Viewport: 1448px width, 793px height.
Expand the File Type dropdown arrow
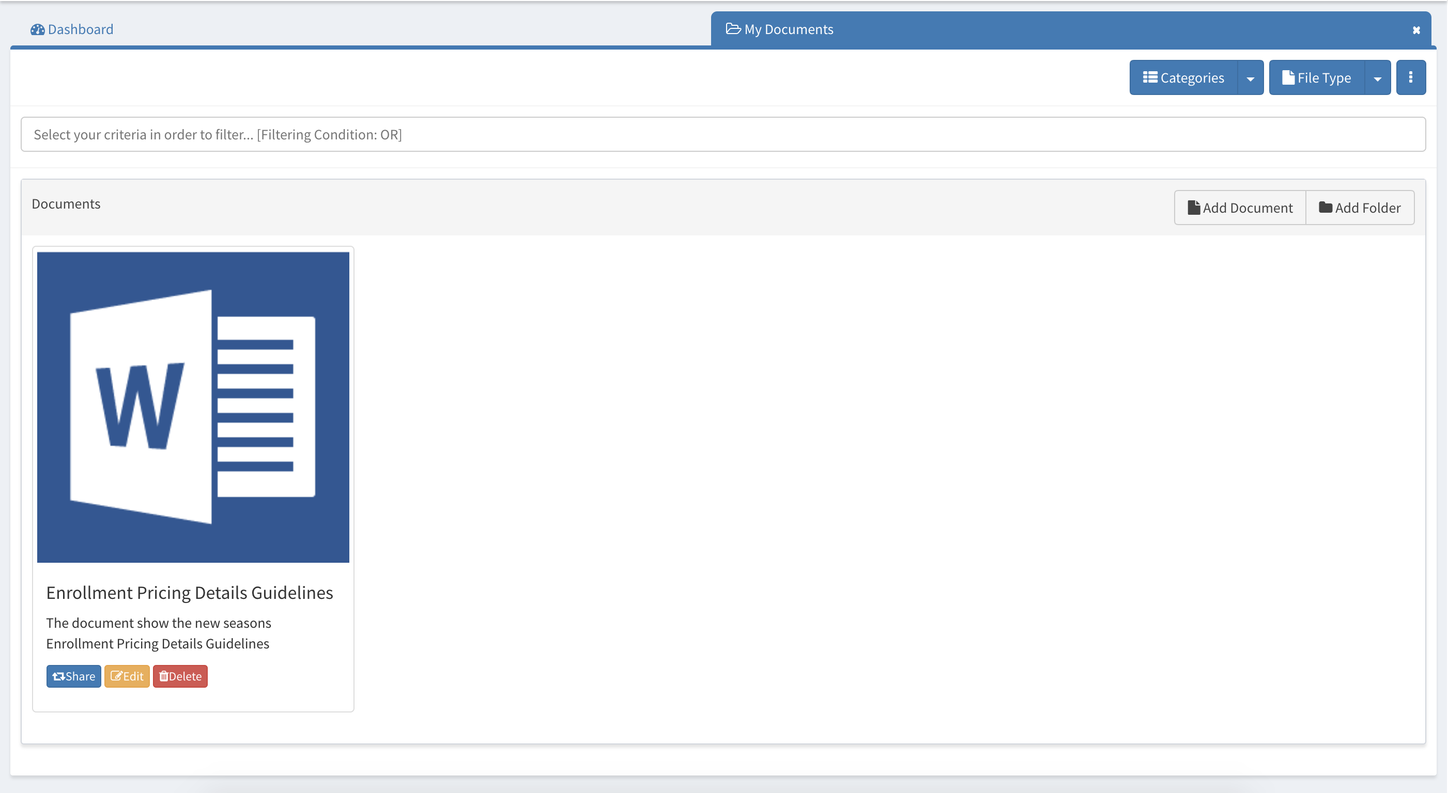1377,78
